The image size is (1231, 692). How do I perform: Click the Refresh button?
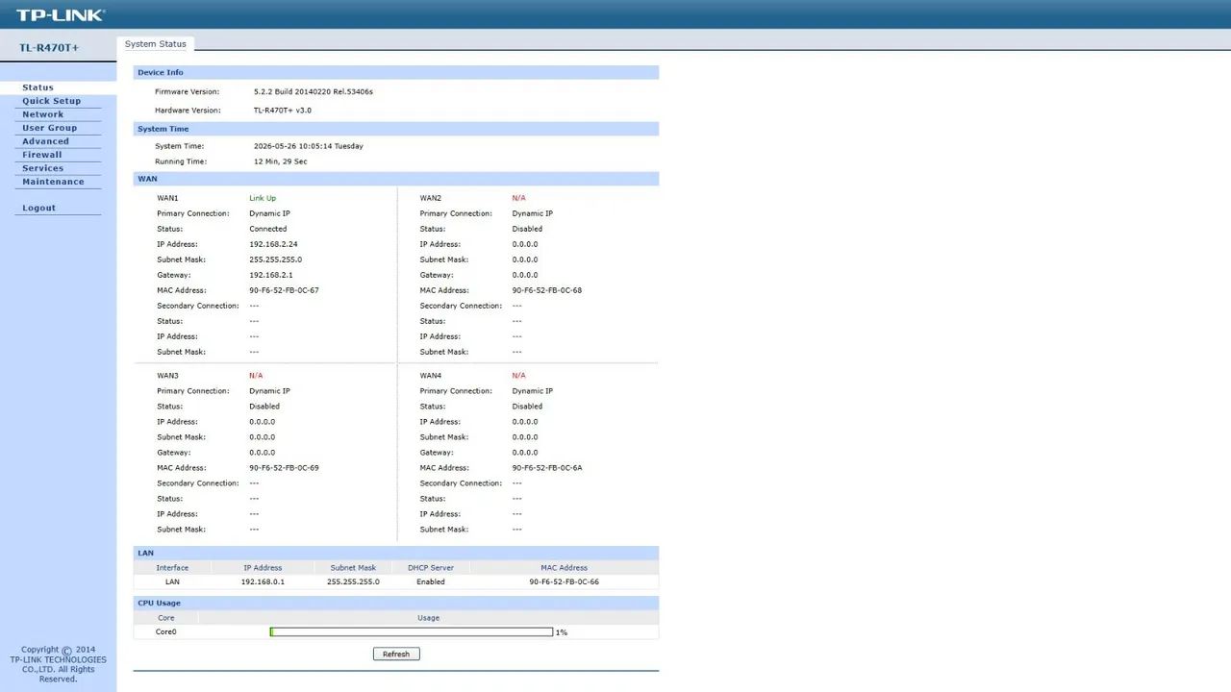coord(396,654)
